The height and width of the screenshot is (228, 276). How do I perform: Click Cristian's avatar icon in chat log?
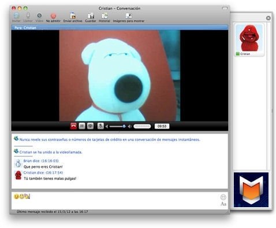click(x=18, y=175)
